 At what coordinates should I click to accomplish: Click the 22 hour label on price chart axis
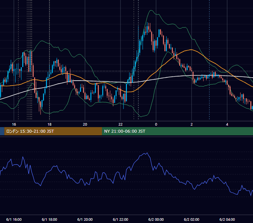click(x=121, y=125)
